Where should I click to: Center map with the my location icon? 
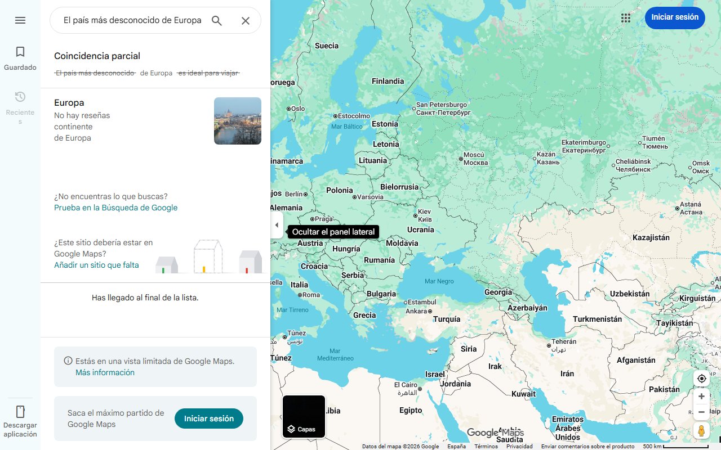(x=701, y=379)
